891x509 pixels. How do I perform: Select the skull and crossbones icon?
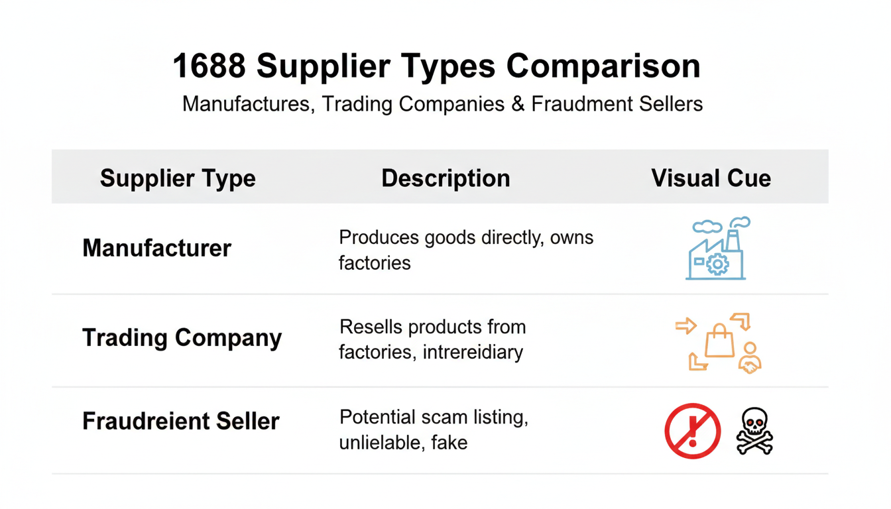point(754,431)
